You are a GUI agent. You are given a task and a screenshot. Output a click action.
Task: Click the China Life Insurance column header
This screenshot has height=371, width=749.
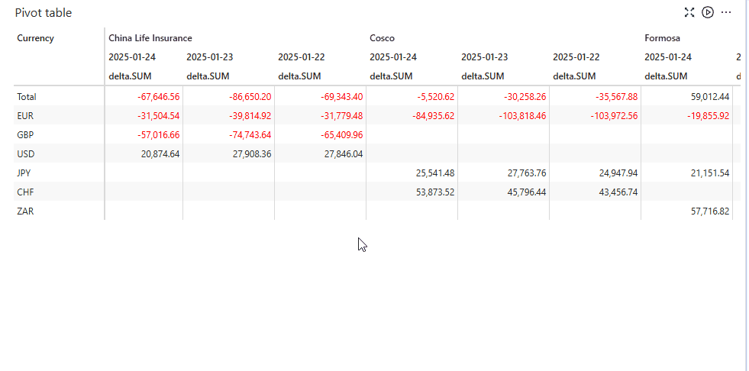click(150, 38)
